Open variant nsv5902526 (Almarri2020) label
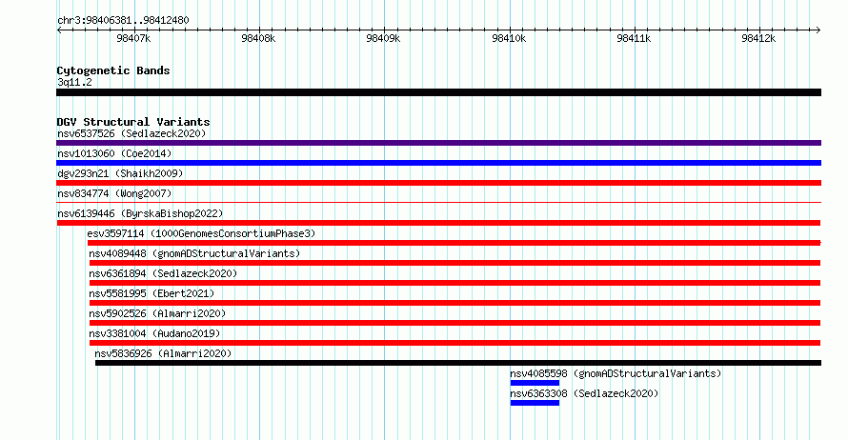The height and width of the screenshot is (440, 848). [157, 313]
